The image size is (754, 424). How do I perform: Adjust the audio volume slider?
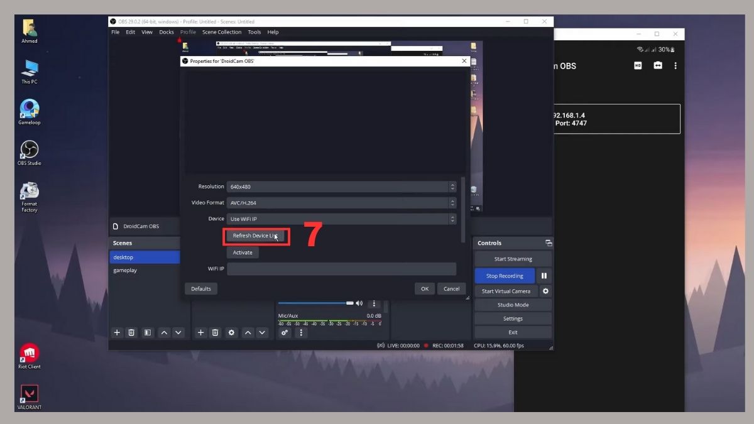click(315, 303)
